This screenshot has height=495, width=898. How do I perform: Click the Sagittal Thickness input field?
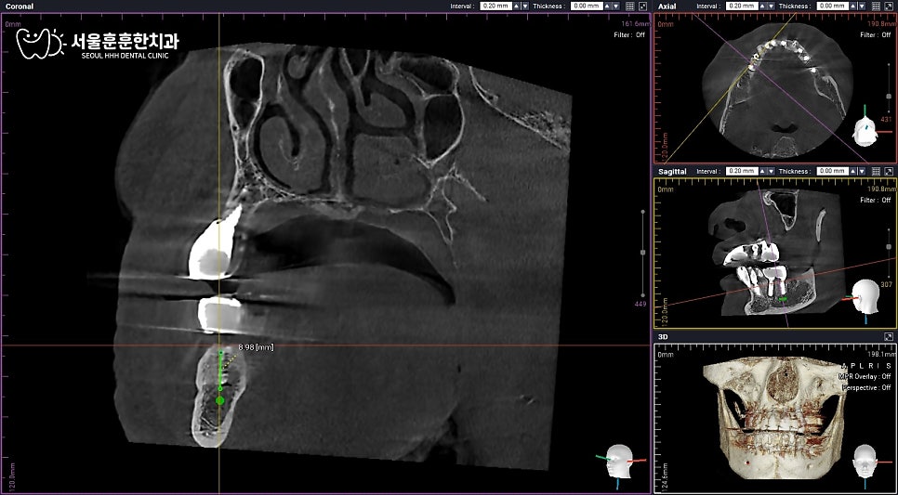835,171
